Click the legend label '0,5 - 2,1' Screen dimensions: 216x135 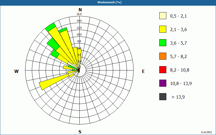[178, 16]
